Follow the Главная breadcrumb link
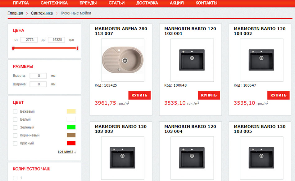 [x=15, y=13]
